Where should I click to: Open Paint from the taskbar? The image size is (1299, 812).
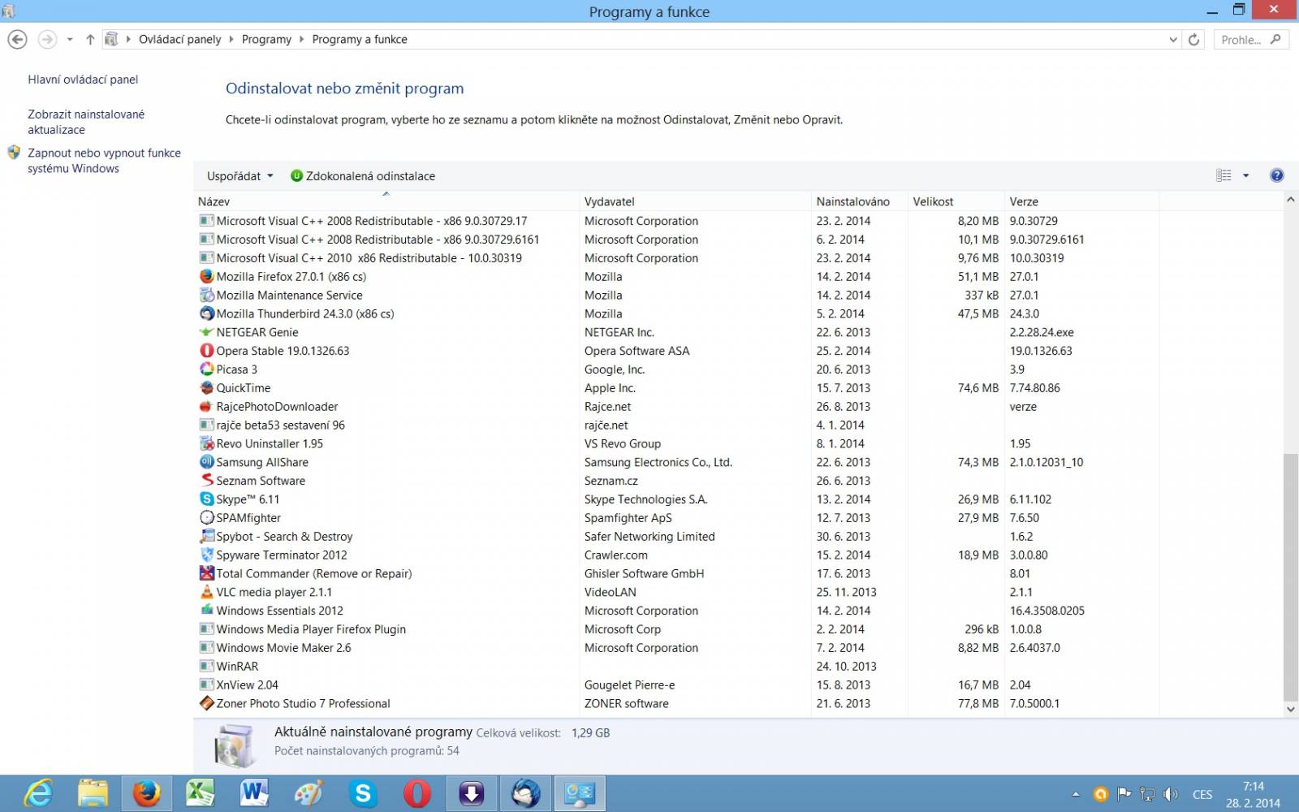point(309,793)
